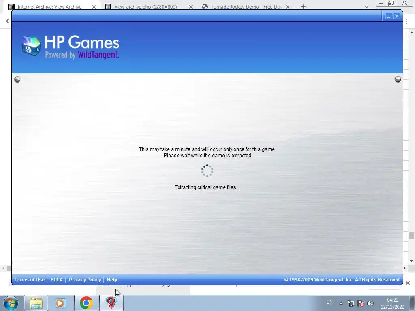The image size is (415, 311).
Task: Close the Tornado Jockey Demo tab
Action: click(x=288, y=7)
